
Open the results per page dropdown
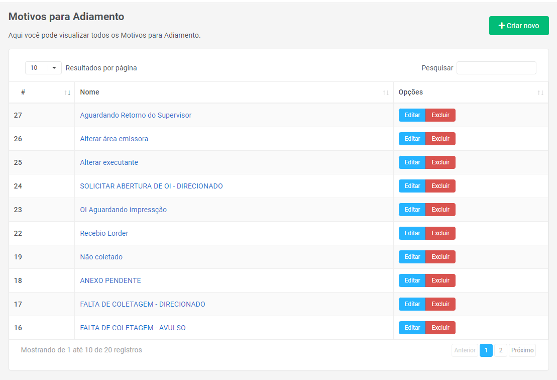click(43, 68)
